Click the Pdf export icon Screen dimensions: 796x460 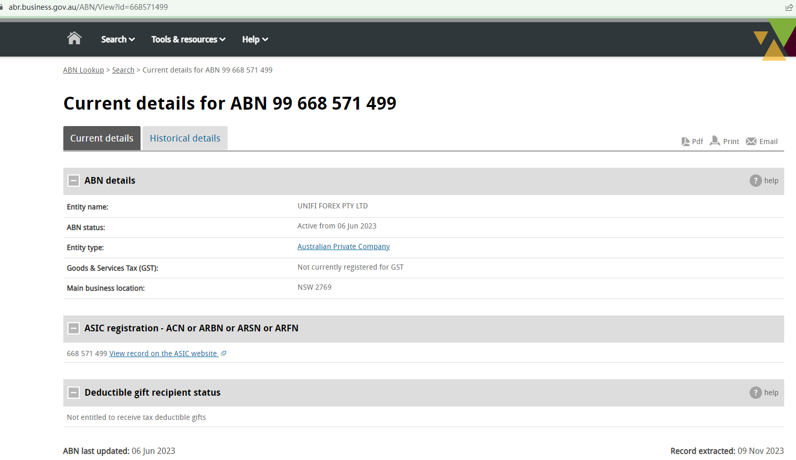coord(685,141)
